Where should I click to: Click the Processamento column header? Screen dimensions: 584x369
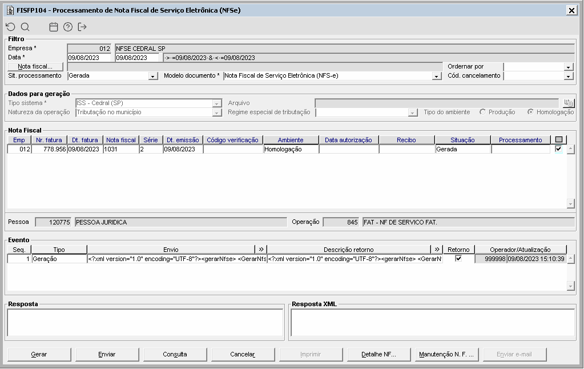520,140
